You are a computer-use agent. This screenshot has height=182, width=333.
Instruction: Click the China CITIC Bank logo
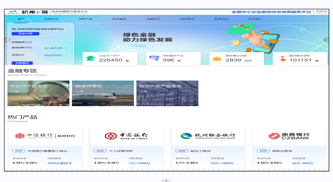coord(45,136)
